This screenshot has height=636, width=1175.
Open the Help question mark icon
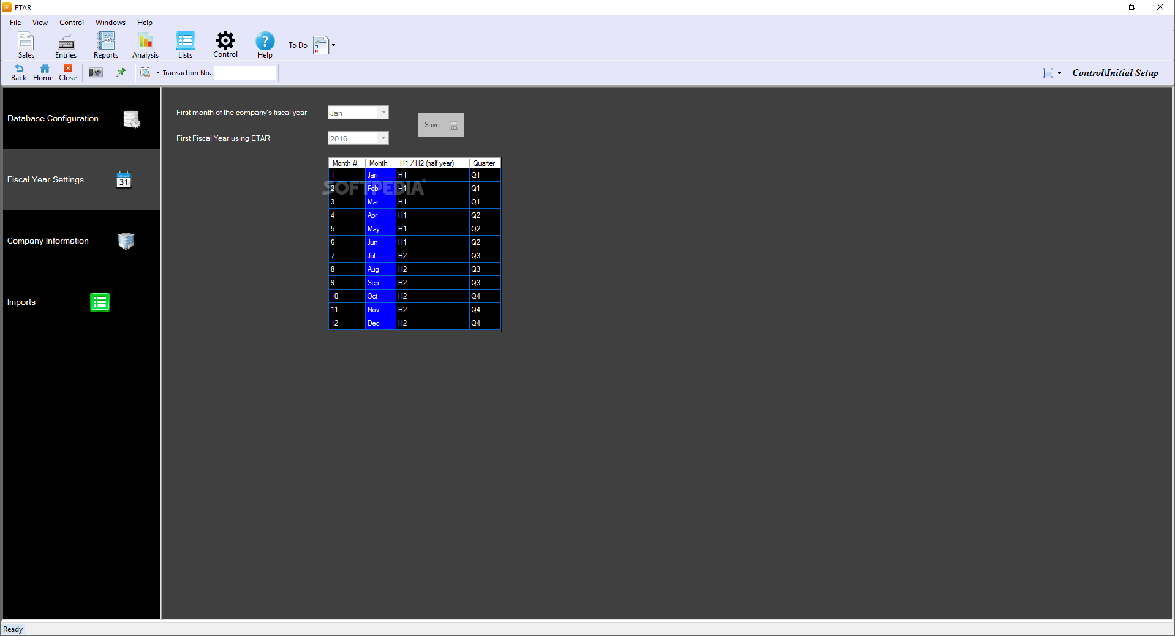coord(265,44)
